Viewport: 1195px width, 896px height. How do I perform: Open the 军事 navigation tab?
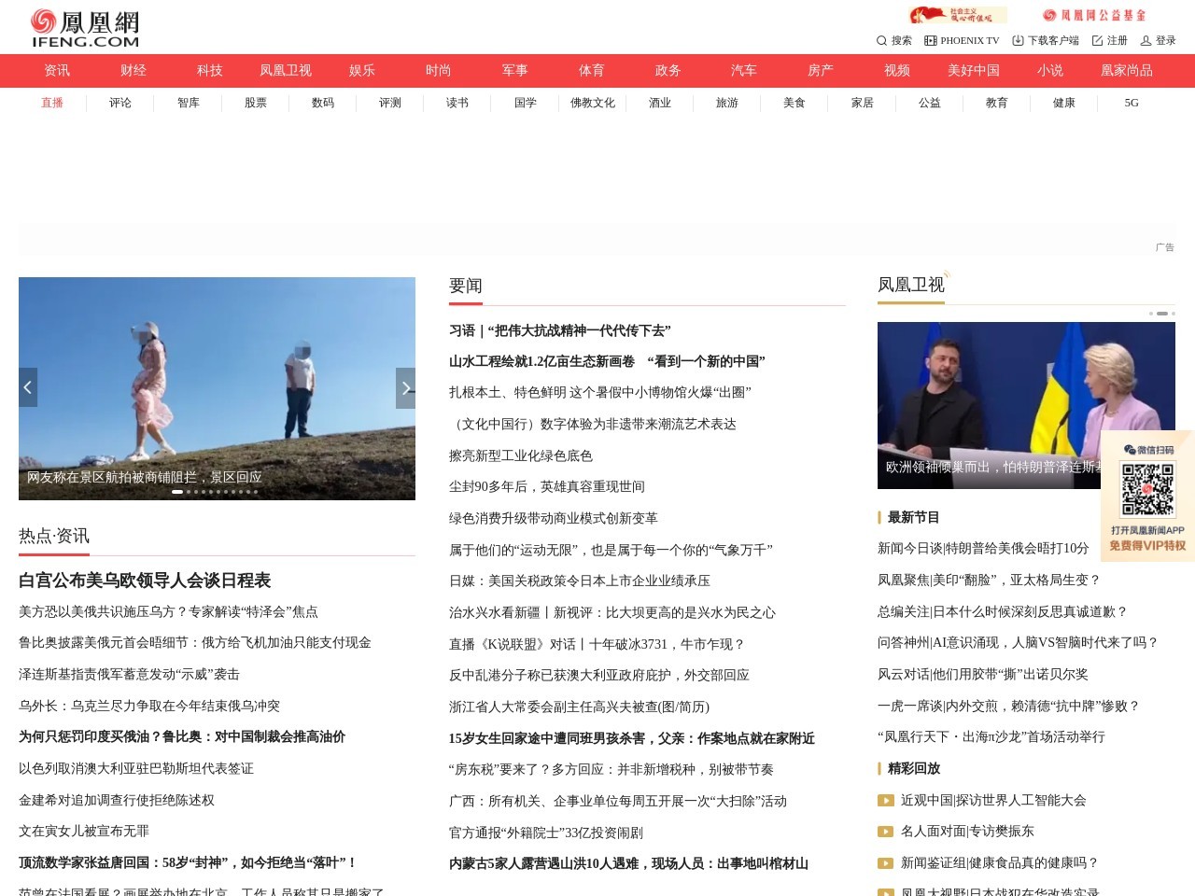[514, 70]
